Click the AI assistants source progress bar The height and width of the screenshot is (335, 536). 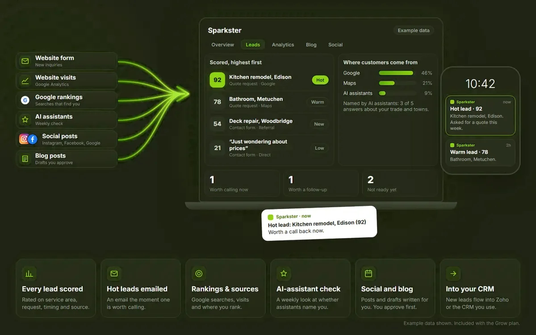(x=398, y=93)
